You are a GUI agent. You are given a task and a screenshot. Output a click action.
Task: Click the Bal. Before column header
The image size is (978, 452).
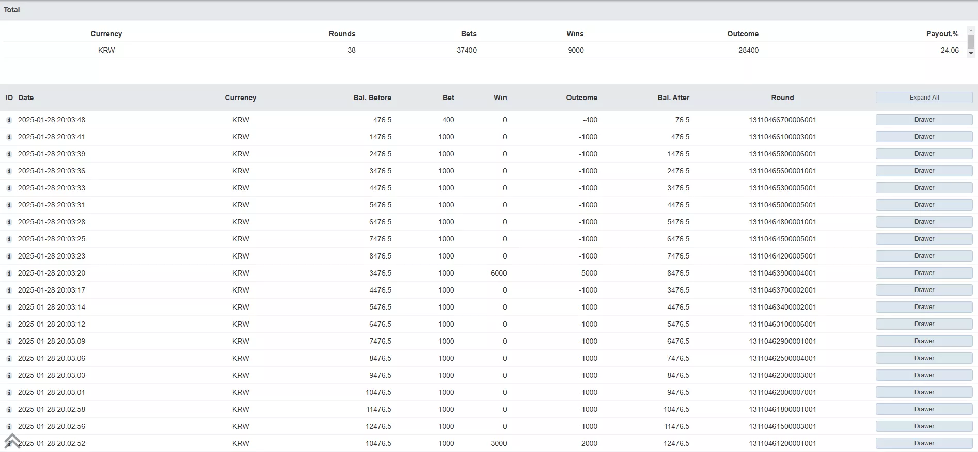(372, 98)
